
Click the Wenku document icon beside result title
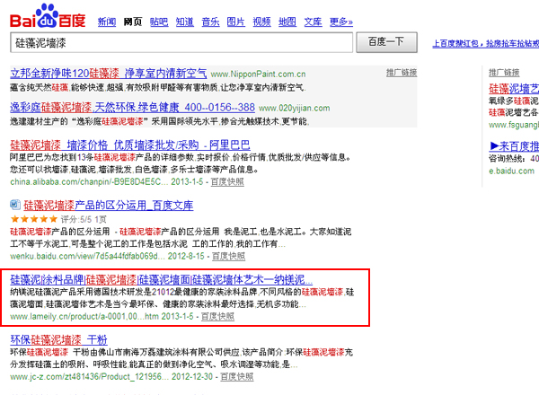coord(15,206)
